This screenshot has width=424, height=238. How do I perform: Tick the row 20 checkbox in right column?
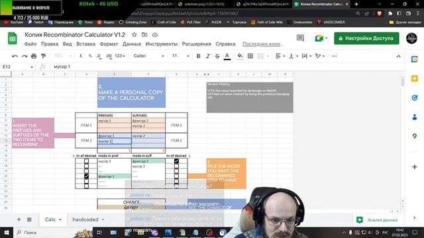pos(176,177)
